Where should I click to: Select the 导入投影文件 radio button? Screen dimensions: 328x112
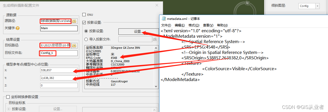pyautogui.click(x=86, y=39)
